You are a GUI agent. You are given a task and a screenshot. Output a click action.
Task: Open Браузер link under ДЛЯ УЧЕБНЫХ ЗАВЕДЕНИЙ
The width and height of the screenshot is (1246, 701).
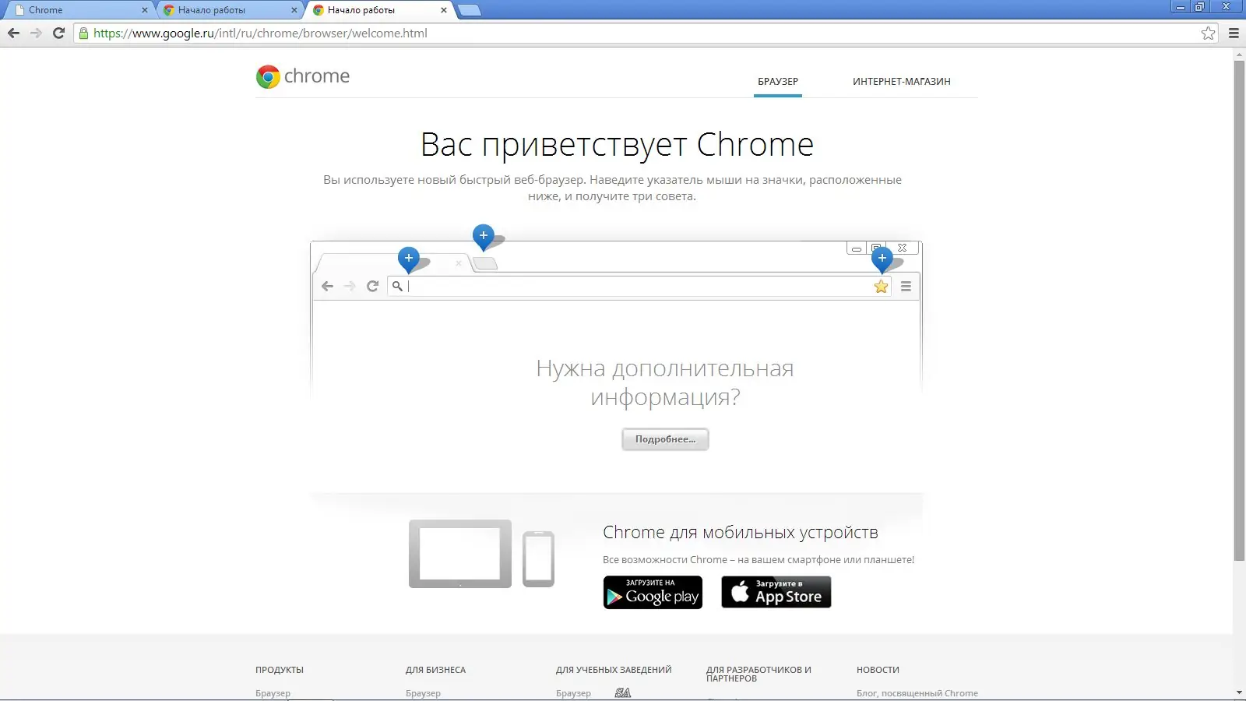tap(573, 693)
